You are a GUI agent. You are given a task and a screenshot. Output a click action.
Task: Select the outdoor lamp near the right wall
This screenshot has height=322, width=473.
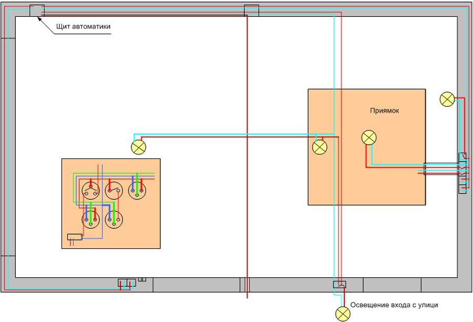(x=447, y=99)
